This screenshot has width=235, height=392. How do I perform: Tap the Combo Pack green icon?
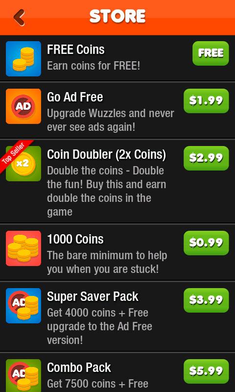point(23,375)
